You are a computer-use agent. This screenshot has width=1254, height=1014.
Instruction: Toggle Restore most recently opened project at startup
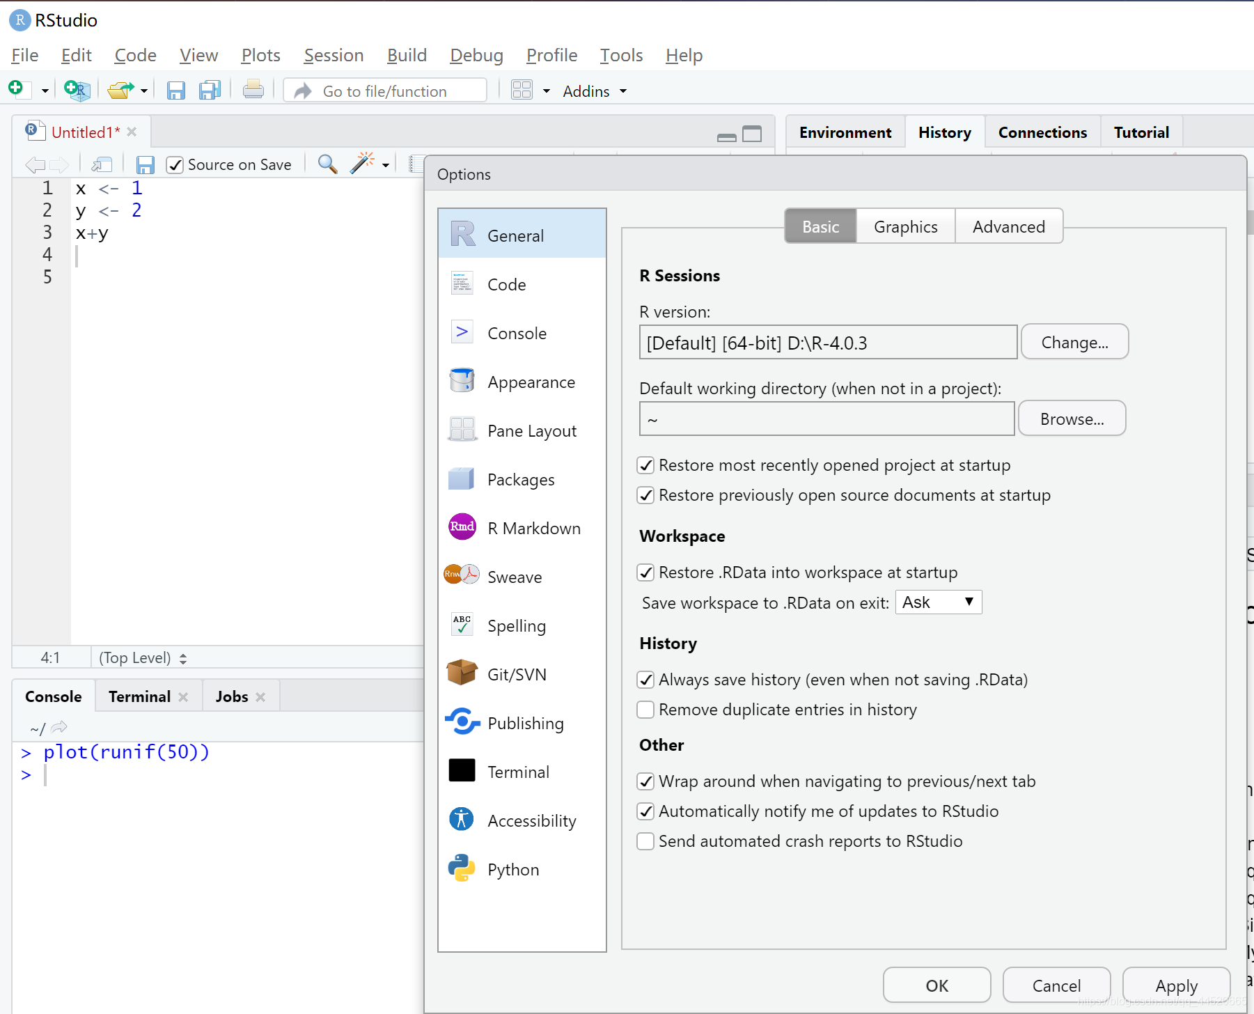(x=645, y=465)
